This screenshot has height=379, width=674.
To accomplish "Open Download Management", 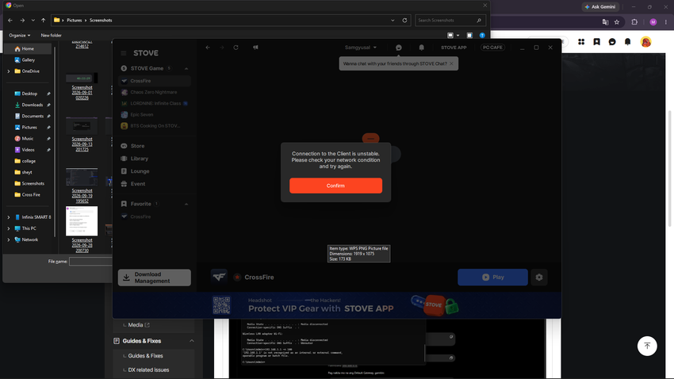I will (x=155, y=278).
